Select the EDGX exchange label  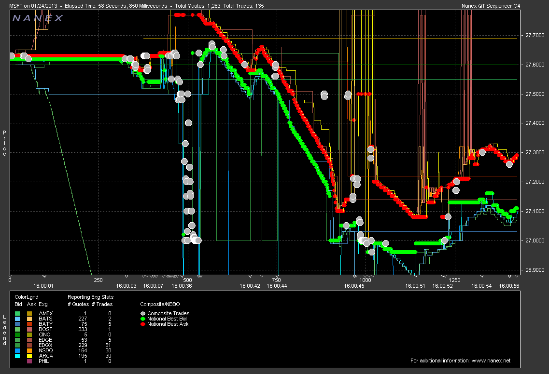[45, 346]
